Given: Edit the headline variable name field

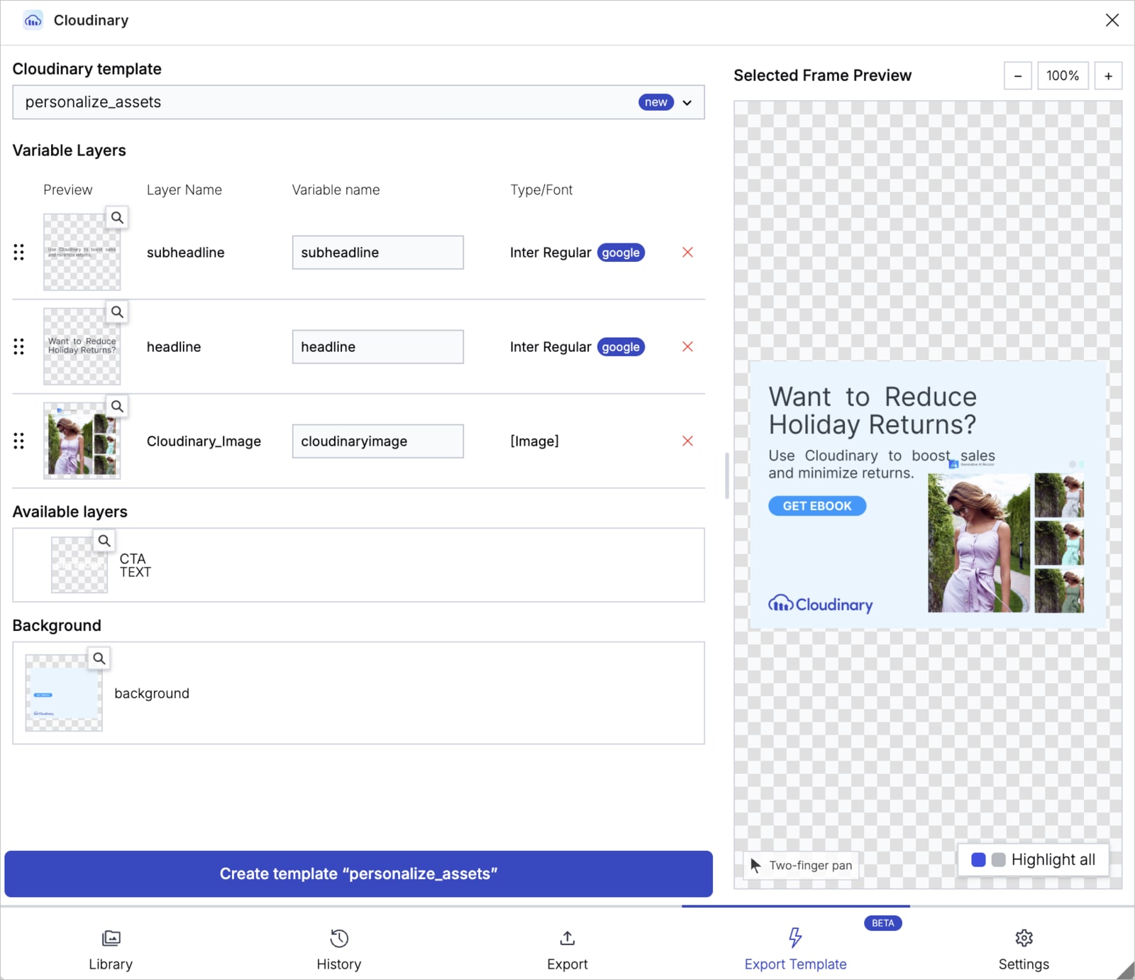Looking at the screenshot, I should pyautogui.click(x=378, y=347).
